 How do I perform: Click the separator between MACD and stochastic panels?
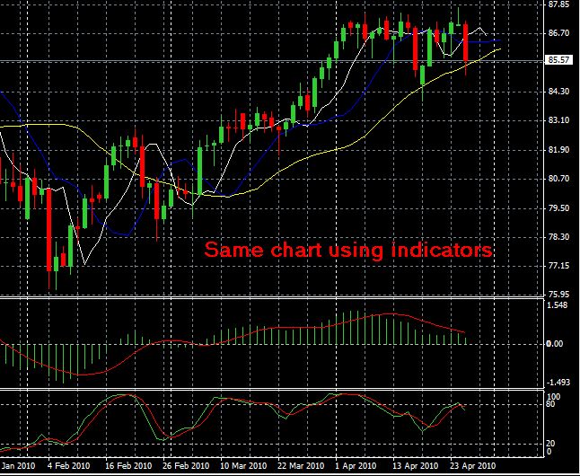coord(269,390)
